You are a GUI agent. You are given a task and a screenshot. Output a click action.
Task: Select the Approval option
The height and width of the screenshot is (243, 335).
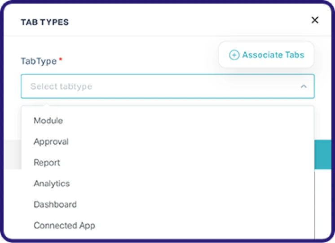click(x=51, y=142)
